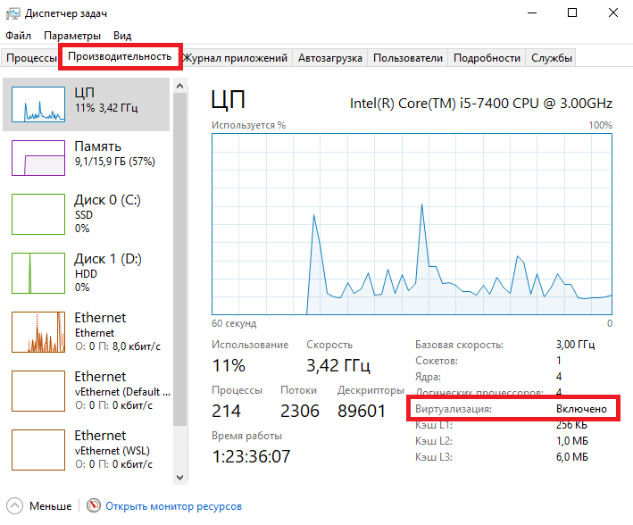Viewport: 633px width, 525px height.
Task: Click the sidebar scrollbar up arrow
Action: [x=180, y=85]
